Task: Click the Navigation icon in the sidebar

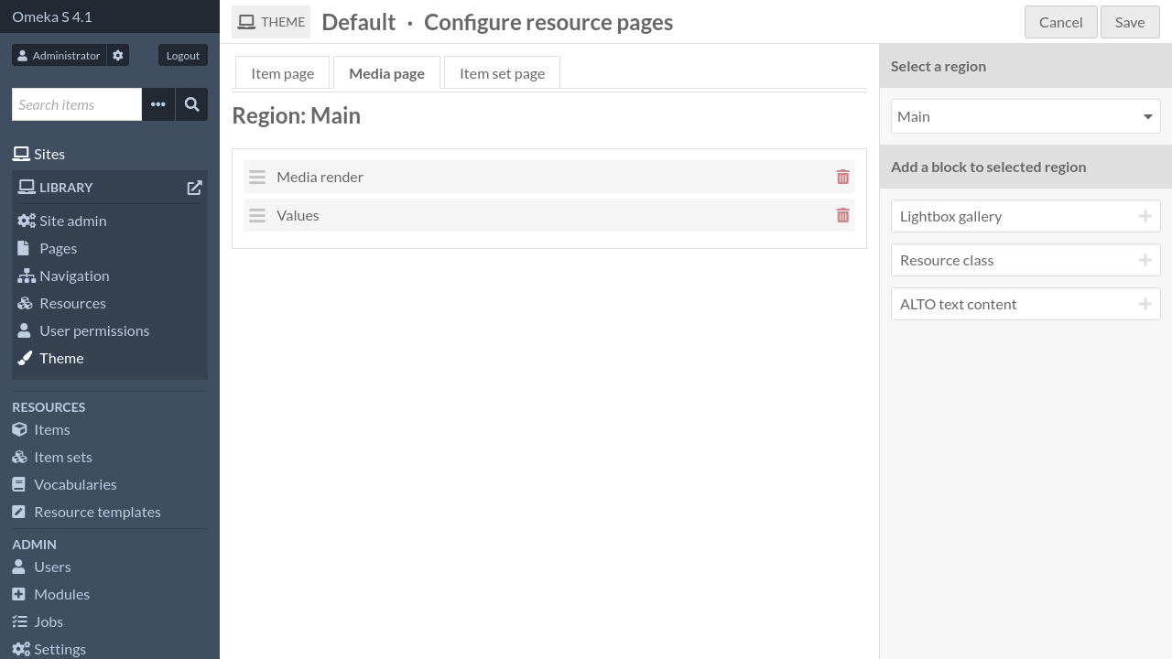Action: (25, 275)
